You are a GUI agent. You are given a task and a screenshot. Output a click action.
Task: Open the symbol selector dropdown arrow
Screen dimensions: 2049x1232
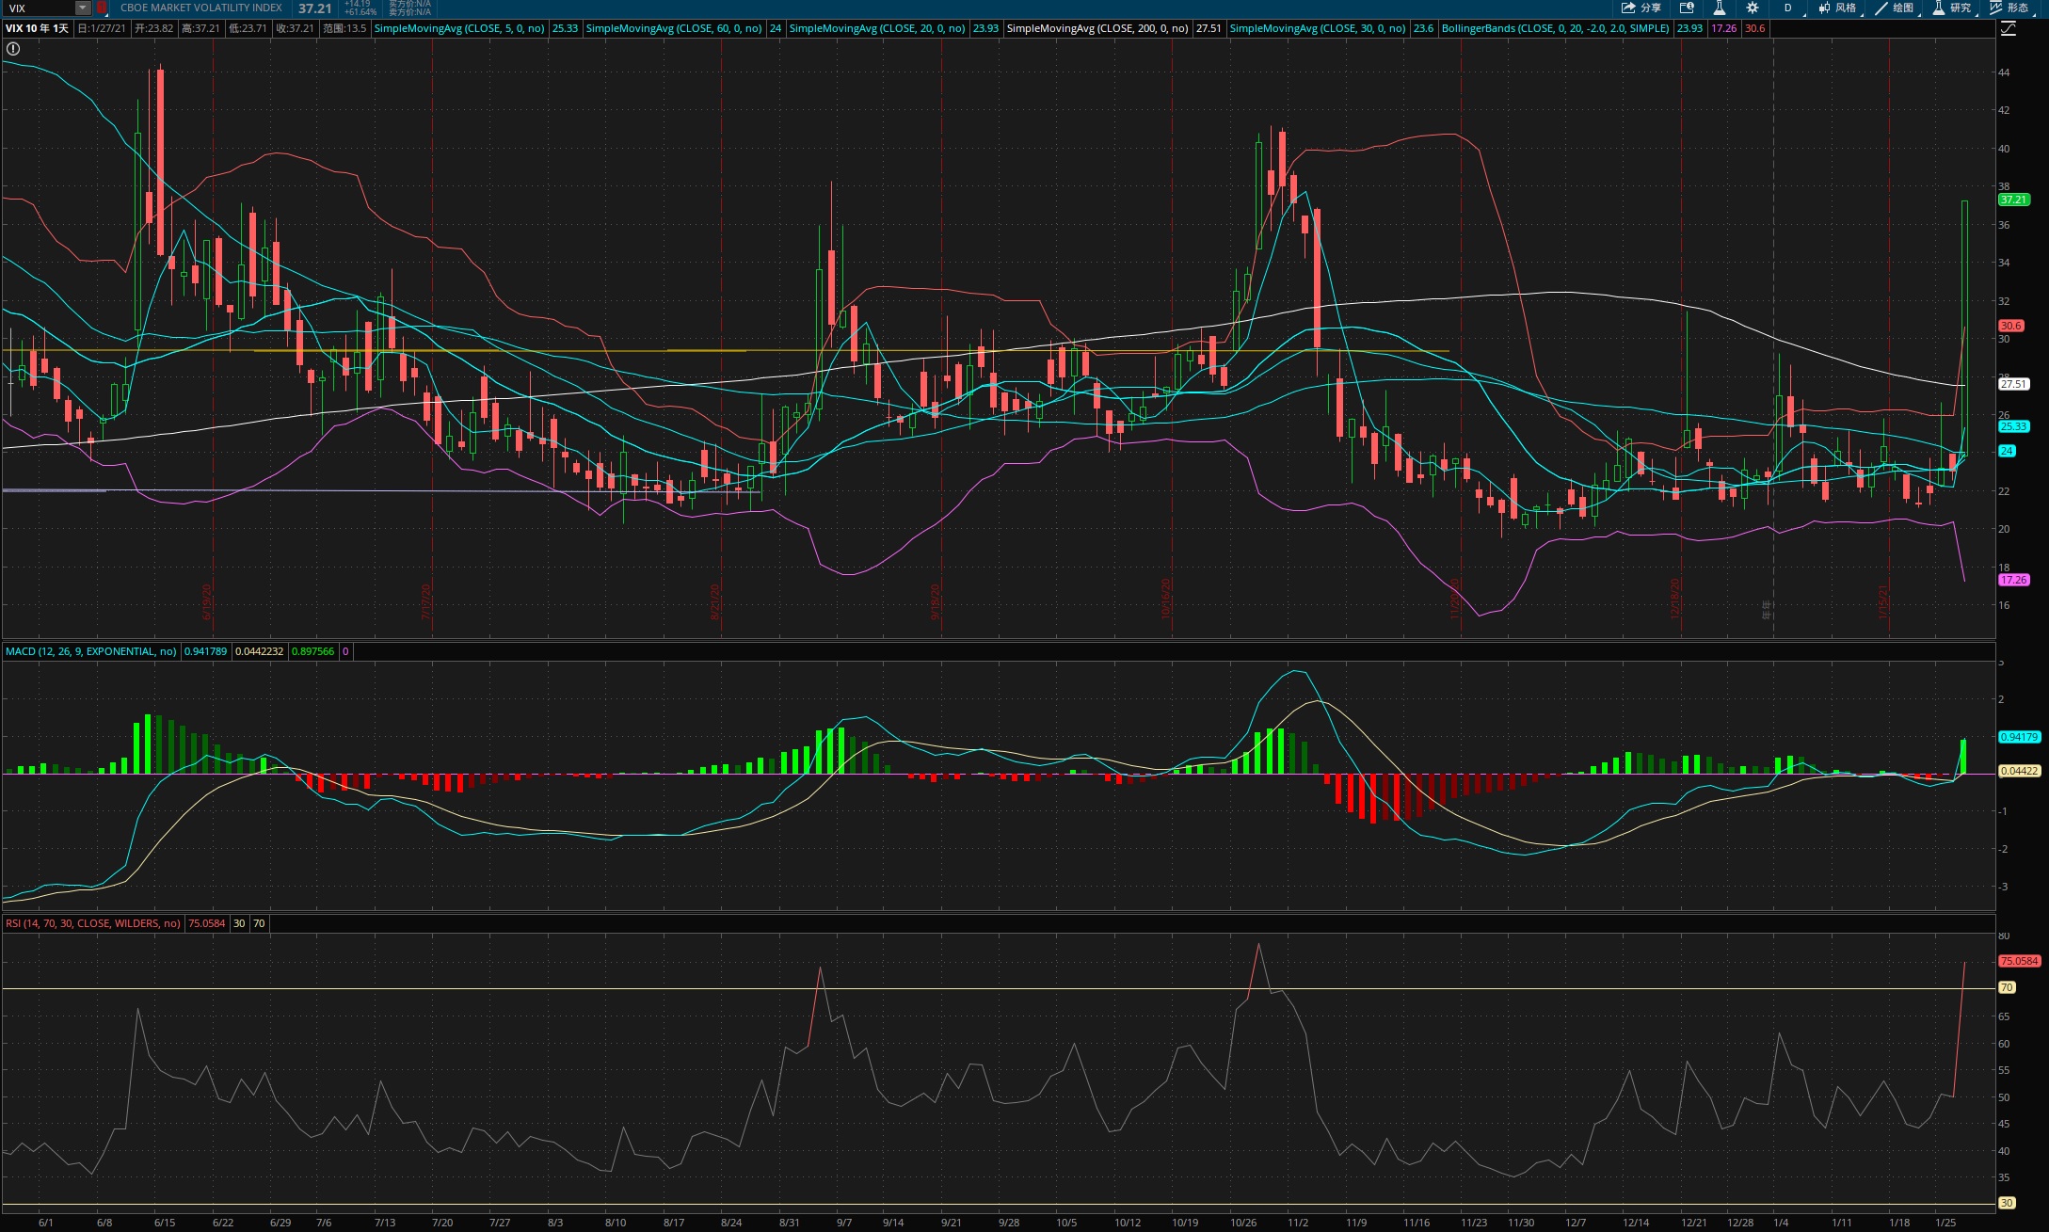[83, 8]
